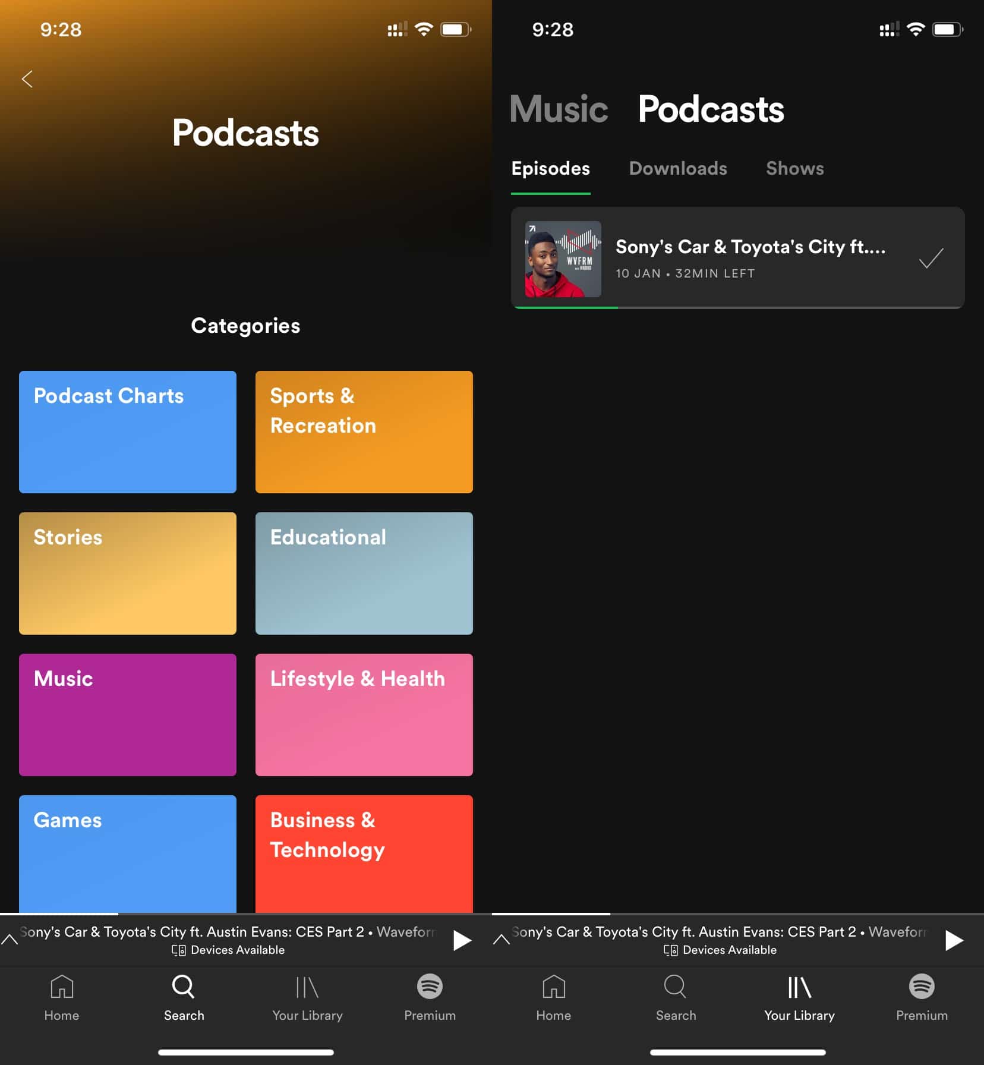Switch to the Downloads tab
The width and height of the screenshot is (984, 1065).
click(x=678, y=169)
